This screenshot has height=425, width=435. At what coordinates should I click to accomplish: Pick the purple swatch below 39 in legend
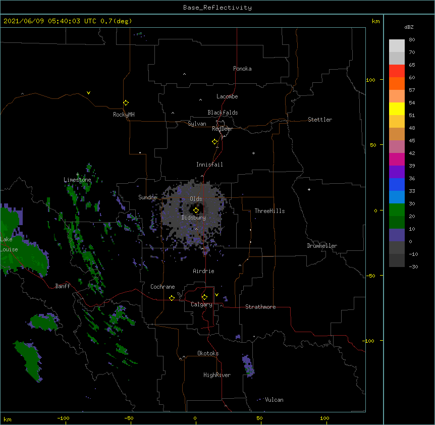(x=397, y=172)
